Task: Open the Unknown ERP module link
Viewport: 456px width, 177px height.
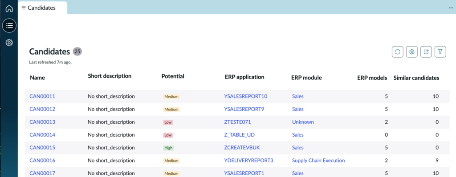Action: (303, 122)
